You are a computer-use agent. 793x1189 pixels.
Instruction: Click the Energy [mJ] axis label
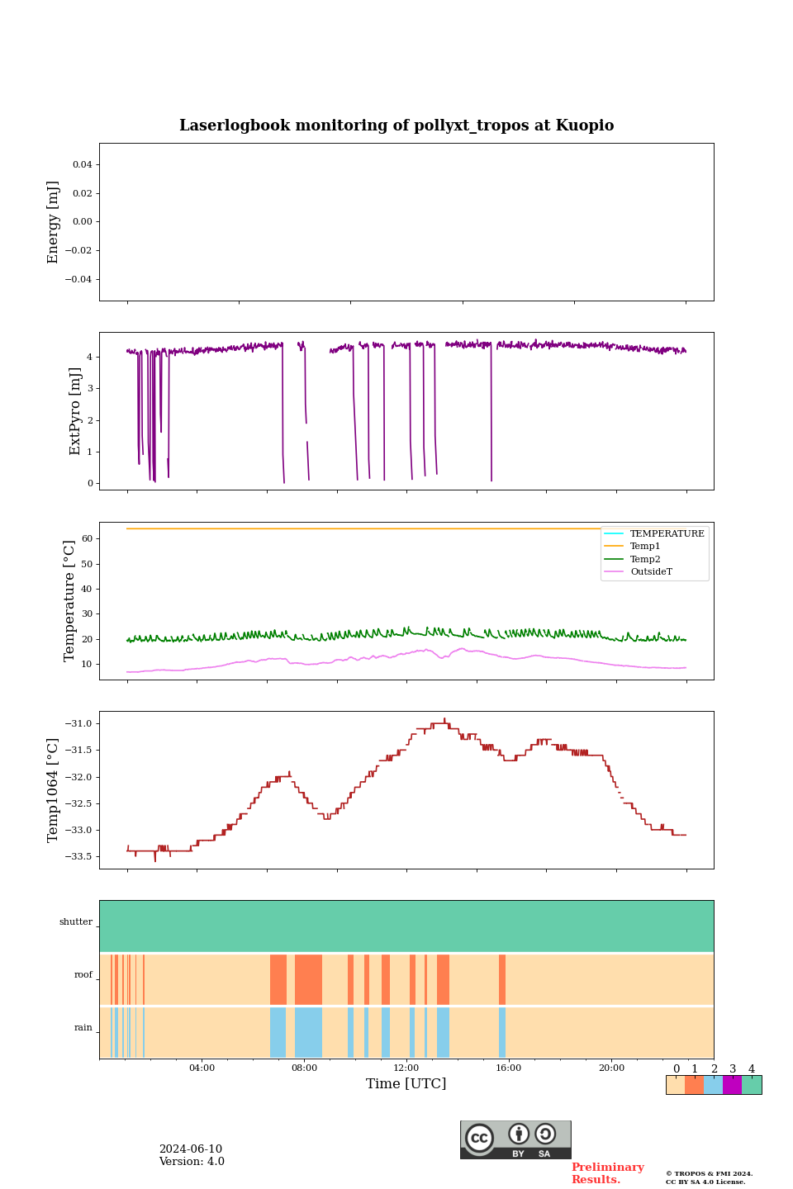tap(53, 222)
